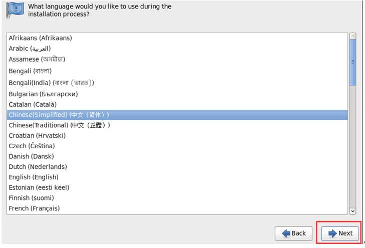Go to the next installation step
The image size is (365, 248).
pyautogui.click(x=340, y=233)
